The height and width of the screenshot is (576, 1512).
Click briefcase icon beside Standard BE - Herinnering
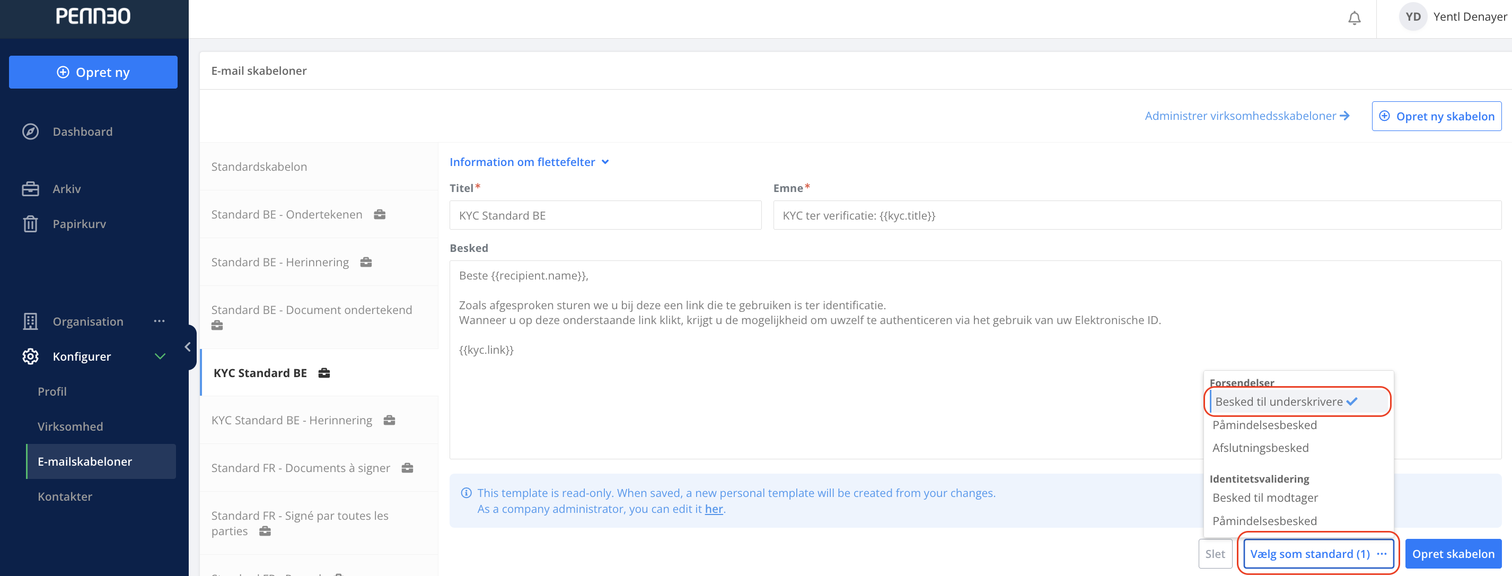click(366, 262)
